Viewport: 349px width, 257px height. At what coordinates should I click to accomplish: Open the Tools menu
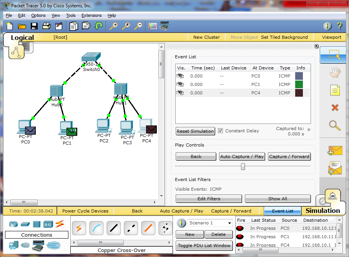tap(71, 15)
